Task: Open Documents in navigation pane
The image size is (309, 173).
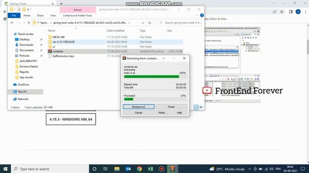Action: pyautogui.click(x=27, y=50)
